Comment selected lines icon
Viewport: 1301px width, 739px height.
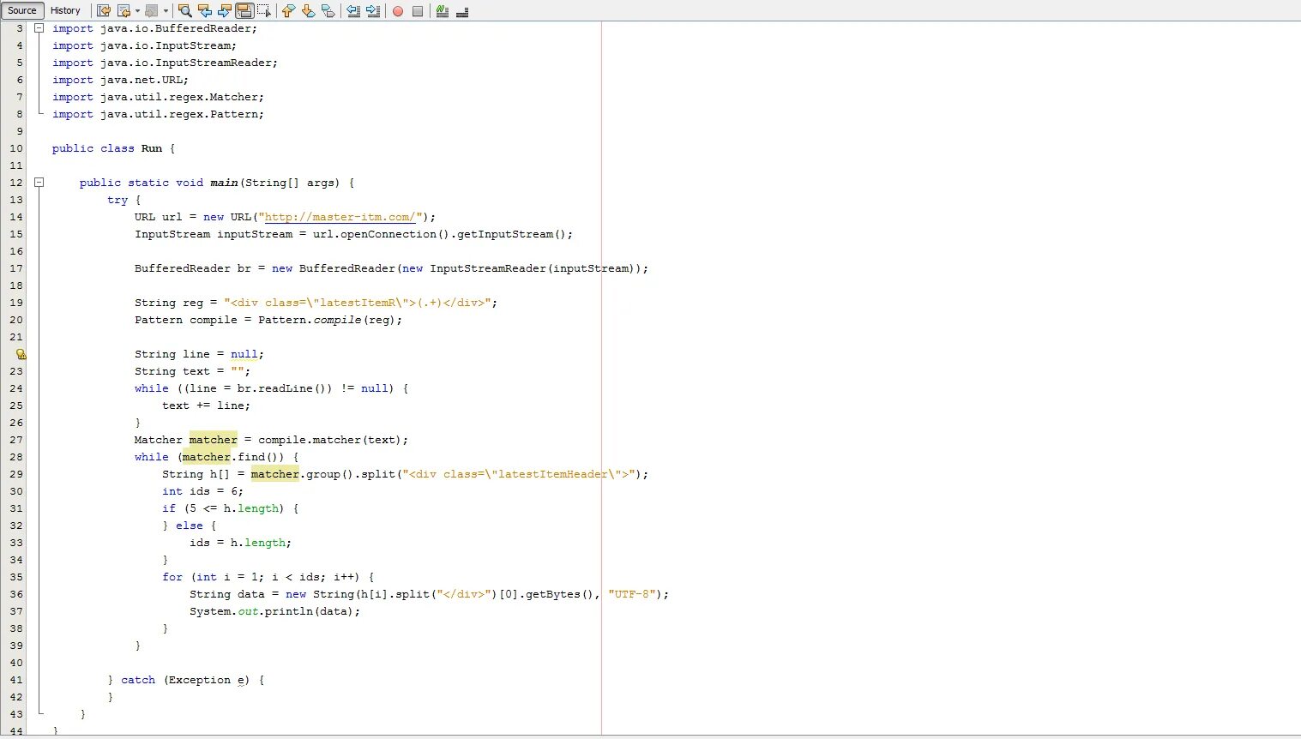click(x=443, y=11)
